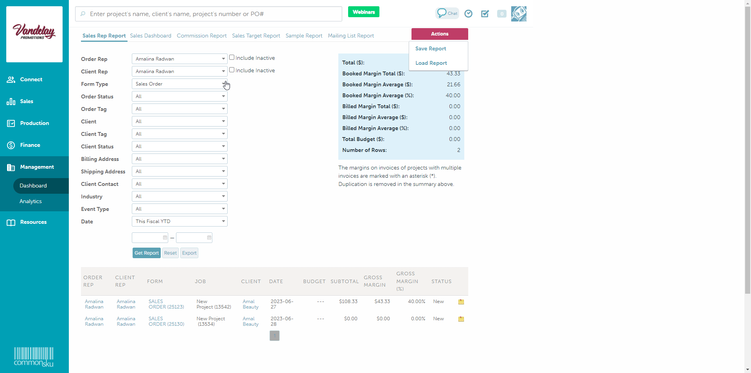Enable Include Inactive for Client Rep
The height and width of the screenshot is (373, 751).
tap(232, 70)
